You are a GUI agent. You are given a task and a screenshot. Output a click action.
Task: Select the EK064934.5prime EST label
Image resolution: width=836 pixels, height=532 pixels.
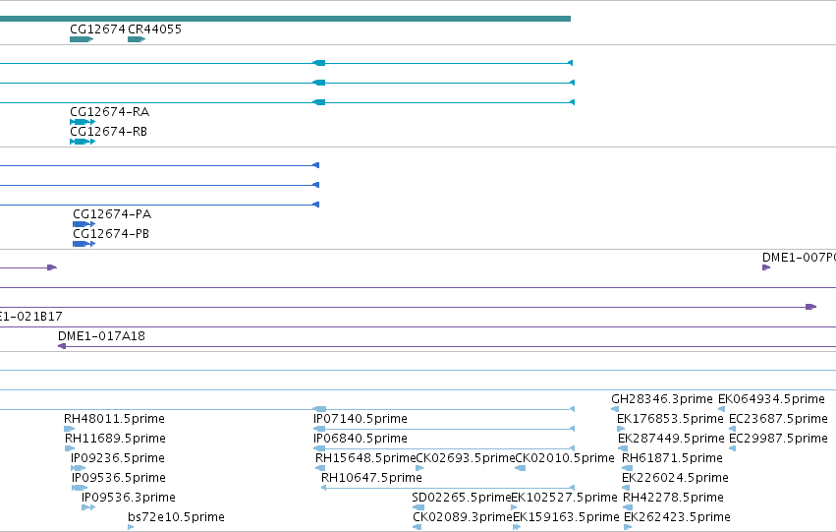tap(771, 398)
